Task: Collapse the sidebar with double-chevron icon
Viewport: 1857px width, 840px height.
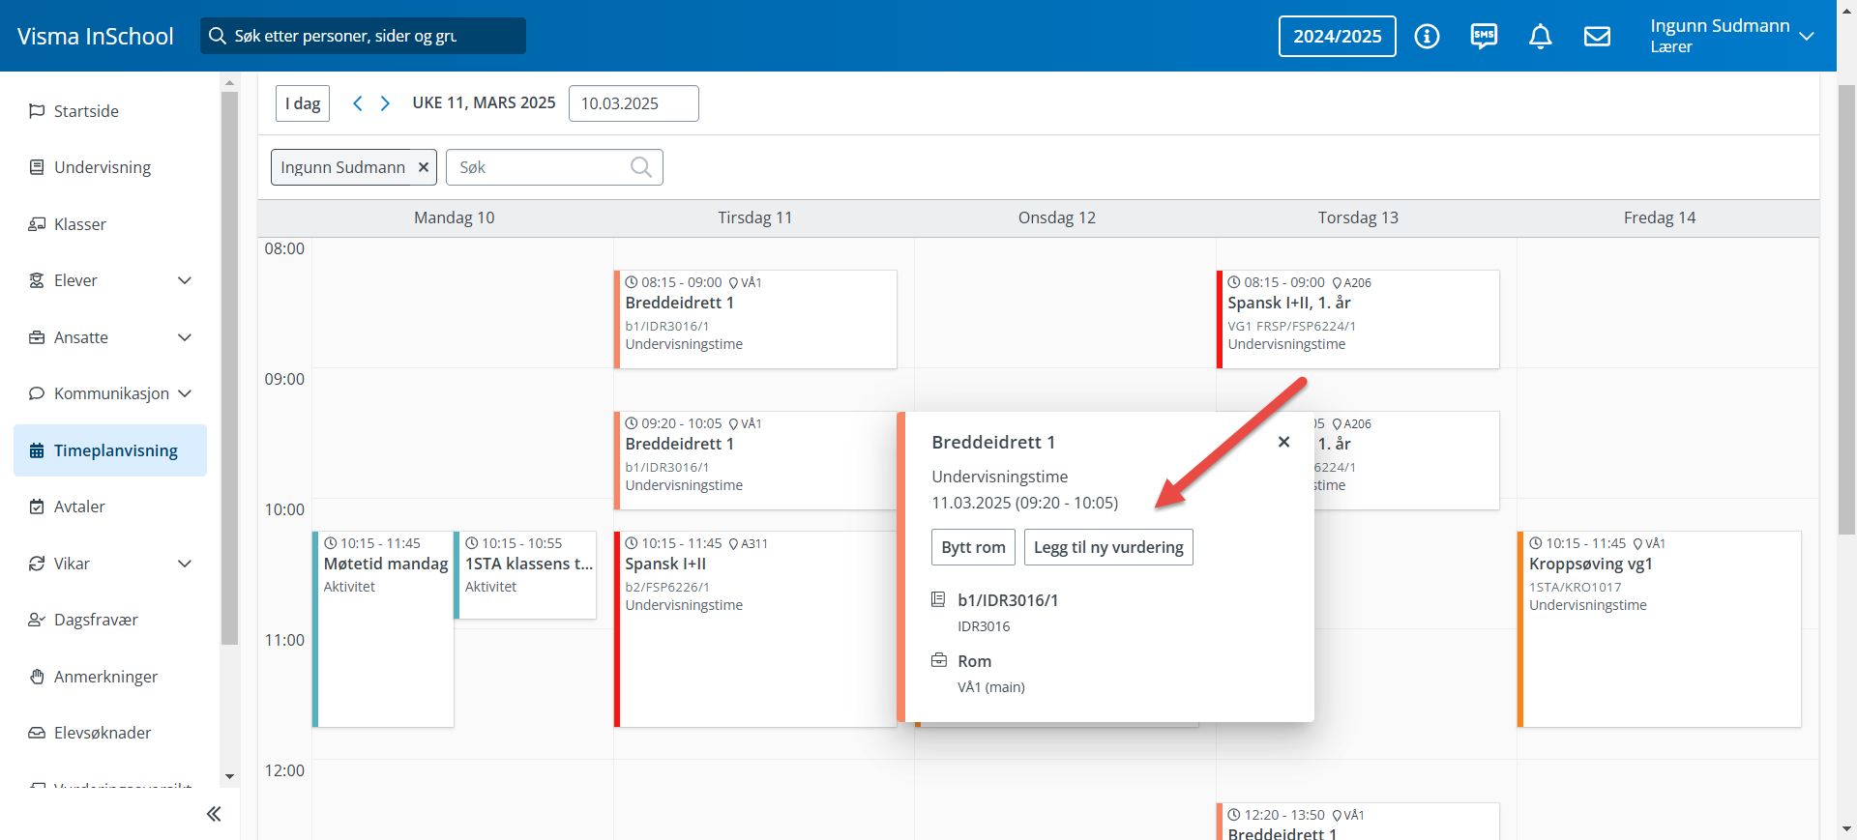Action: (x=214, y=814)
